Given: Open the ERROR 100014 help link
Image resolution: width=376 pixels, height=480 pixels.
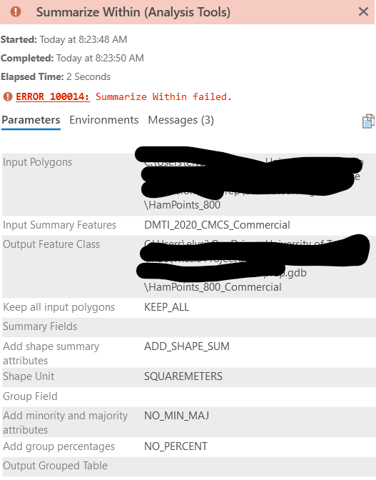Looking at the screenshot, I should [x=53, y=96].
